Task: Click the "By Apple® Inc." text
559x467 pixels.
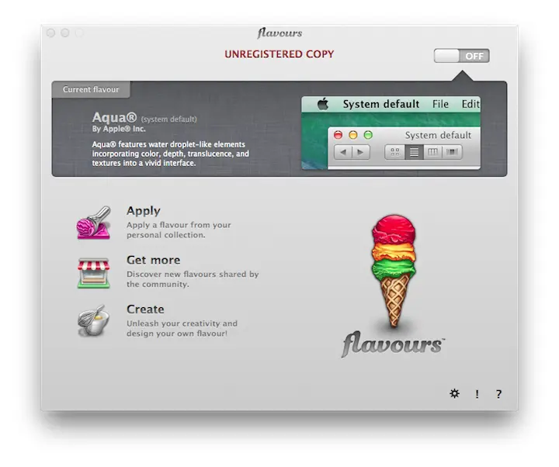Action: click(x=119, y=129)
